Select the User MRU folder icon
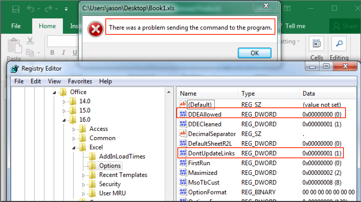Screen dimensions: 361x202 (93, 193)
